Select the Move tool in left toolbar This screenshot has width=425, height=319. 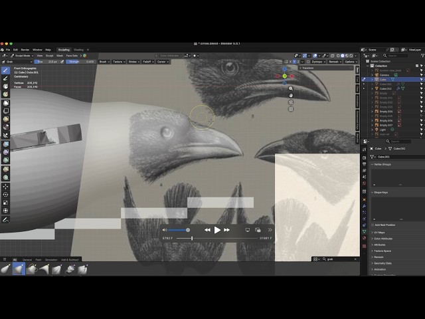[5, 187]
